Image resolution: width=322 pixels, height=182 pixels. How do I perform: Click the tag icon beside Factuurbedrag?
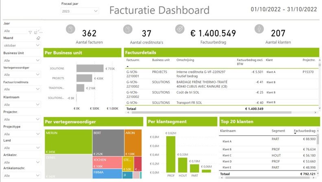(180, 29)
